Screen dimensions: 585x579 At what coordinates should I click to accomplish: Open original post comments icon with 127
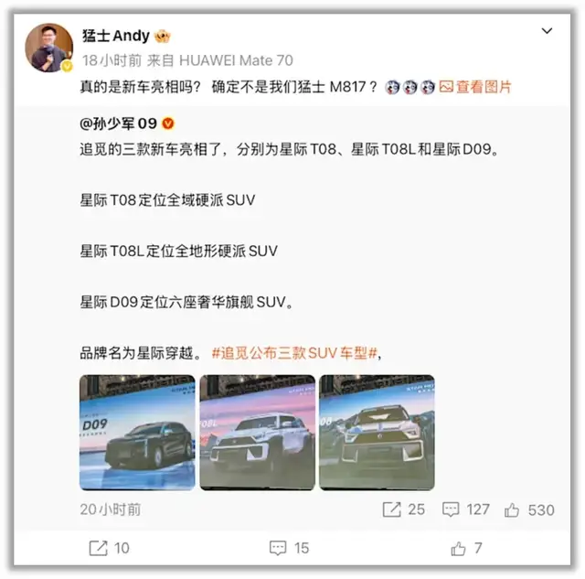point(451,509)
